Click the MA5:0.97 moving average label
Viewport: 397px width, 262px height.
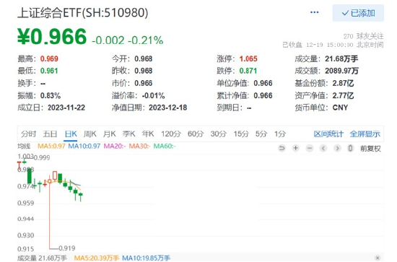[51, 146]
